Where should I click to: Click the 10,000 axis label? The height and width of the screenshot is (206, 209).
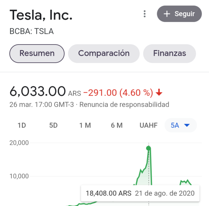click(19, 176)
